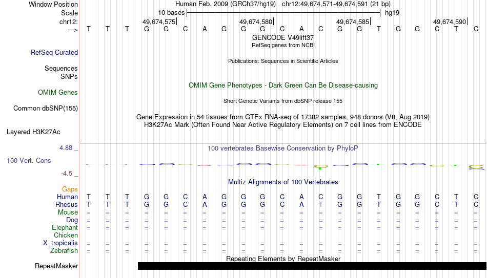Click position marker 49,674,585
The image size is (487, 278).
353,22
